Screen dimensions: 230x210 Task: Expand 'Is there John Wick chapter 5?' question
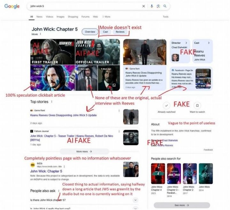tap(84, 200)
